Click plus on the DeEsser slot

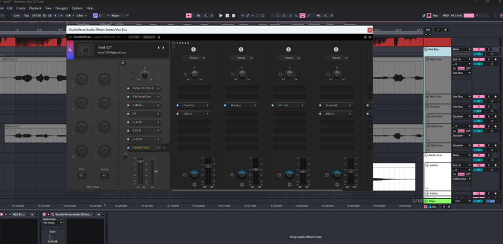tap(158, 105)
